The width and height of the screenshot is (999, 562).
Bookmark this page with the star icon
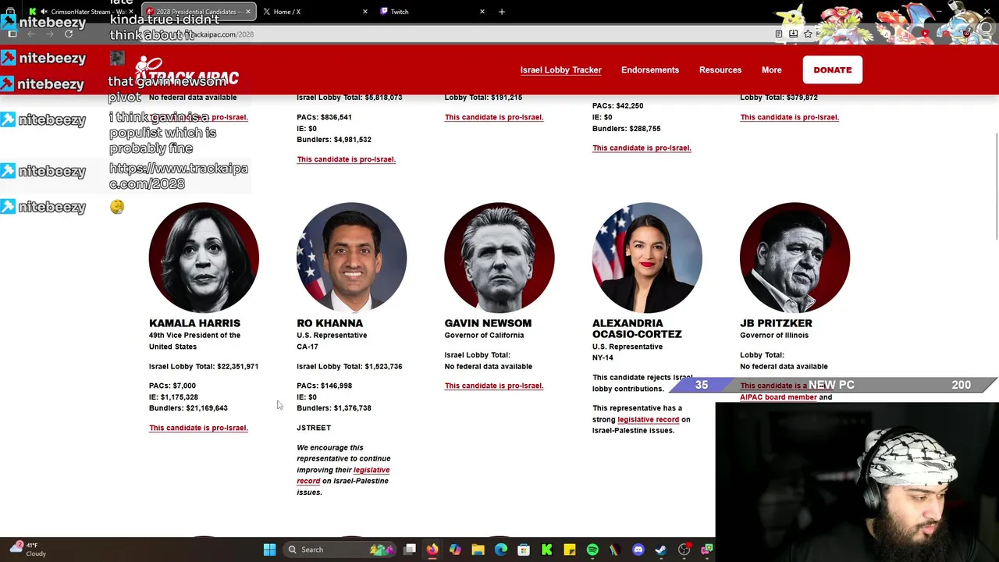click(x=808, y=34)
